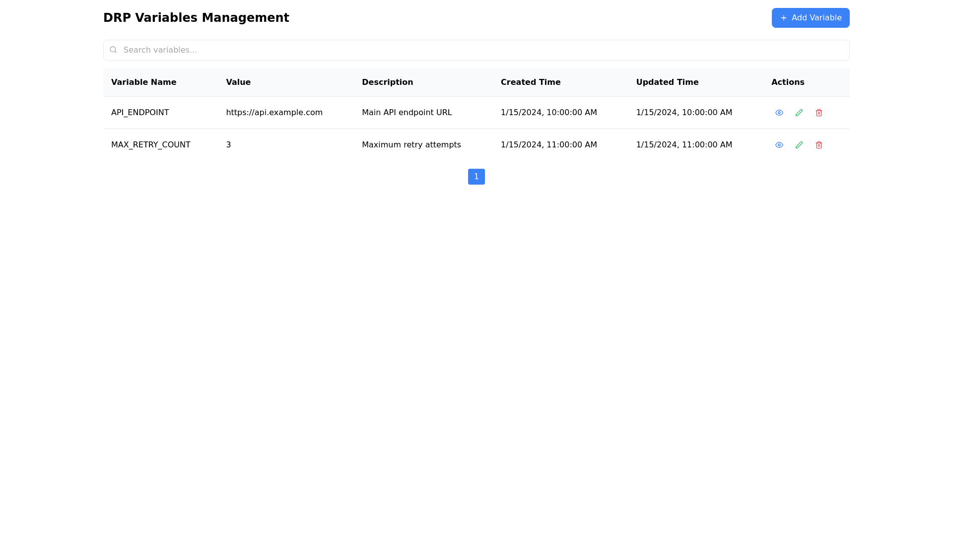Edit the MAX_RETRY_COUNT variable
Screen dimensions: 953x536
click(799, 145)
